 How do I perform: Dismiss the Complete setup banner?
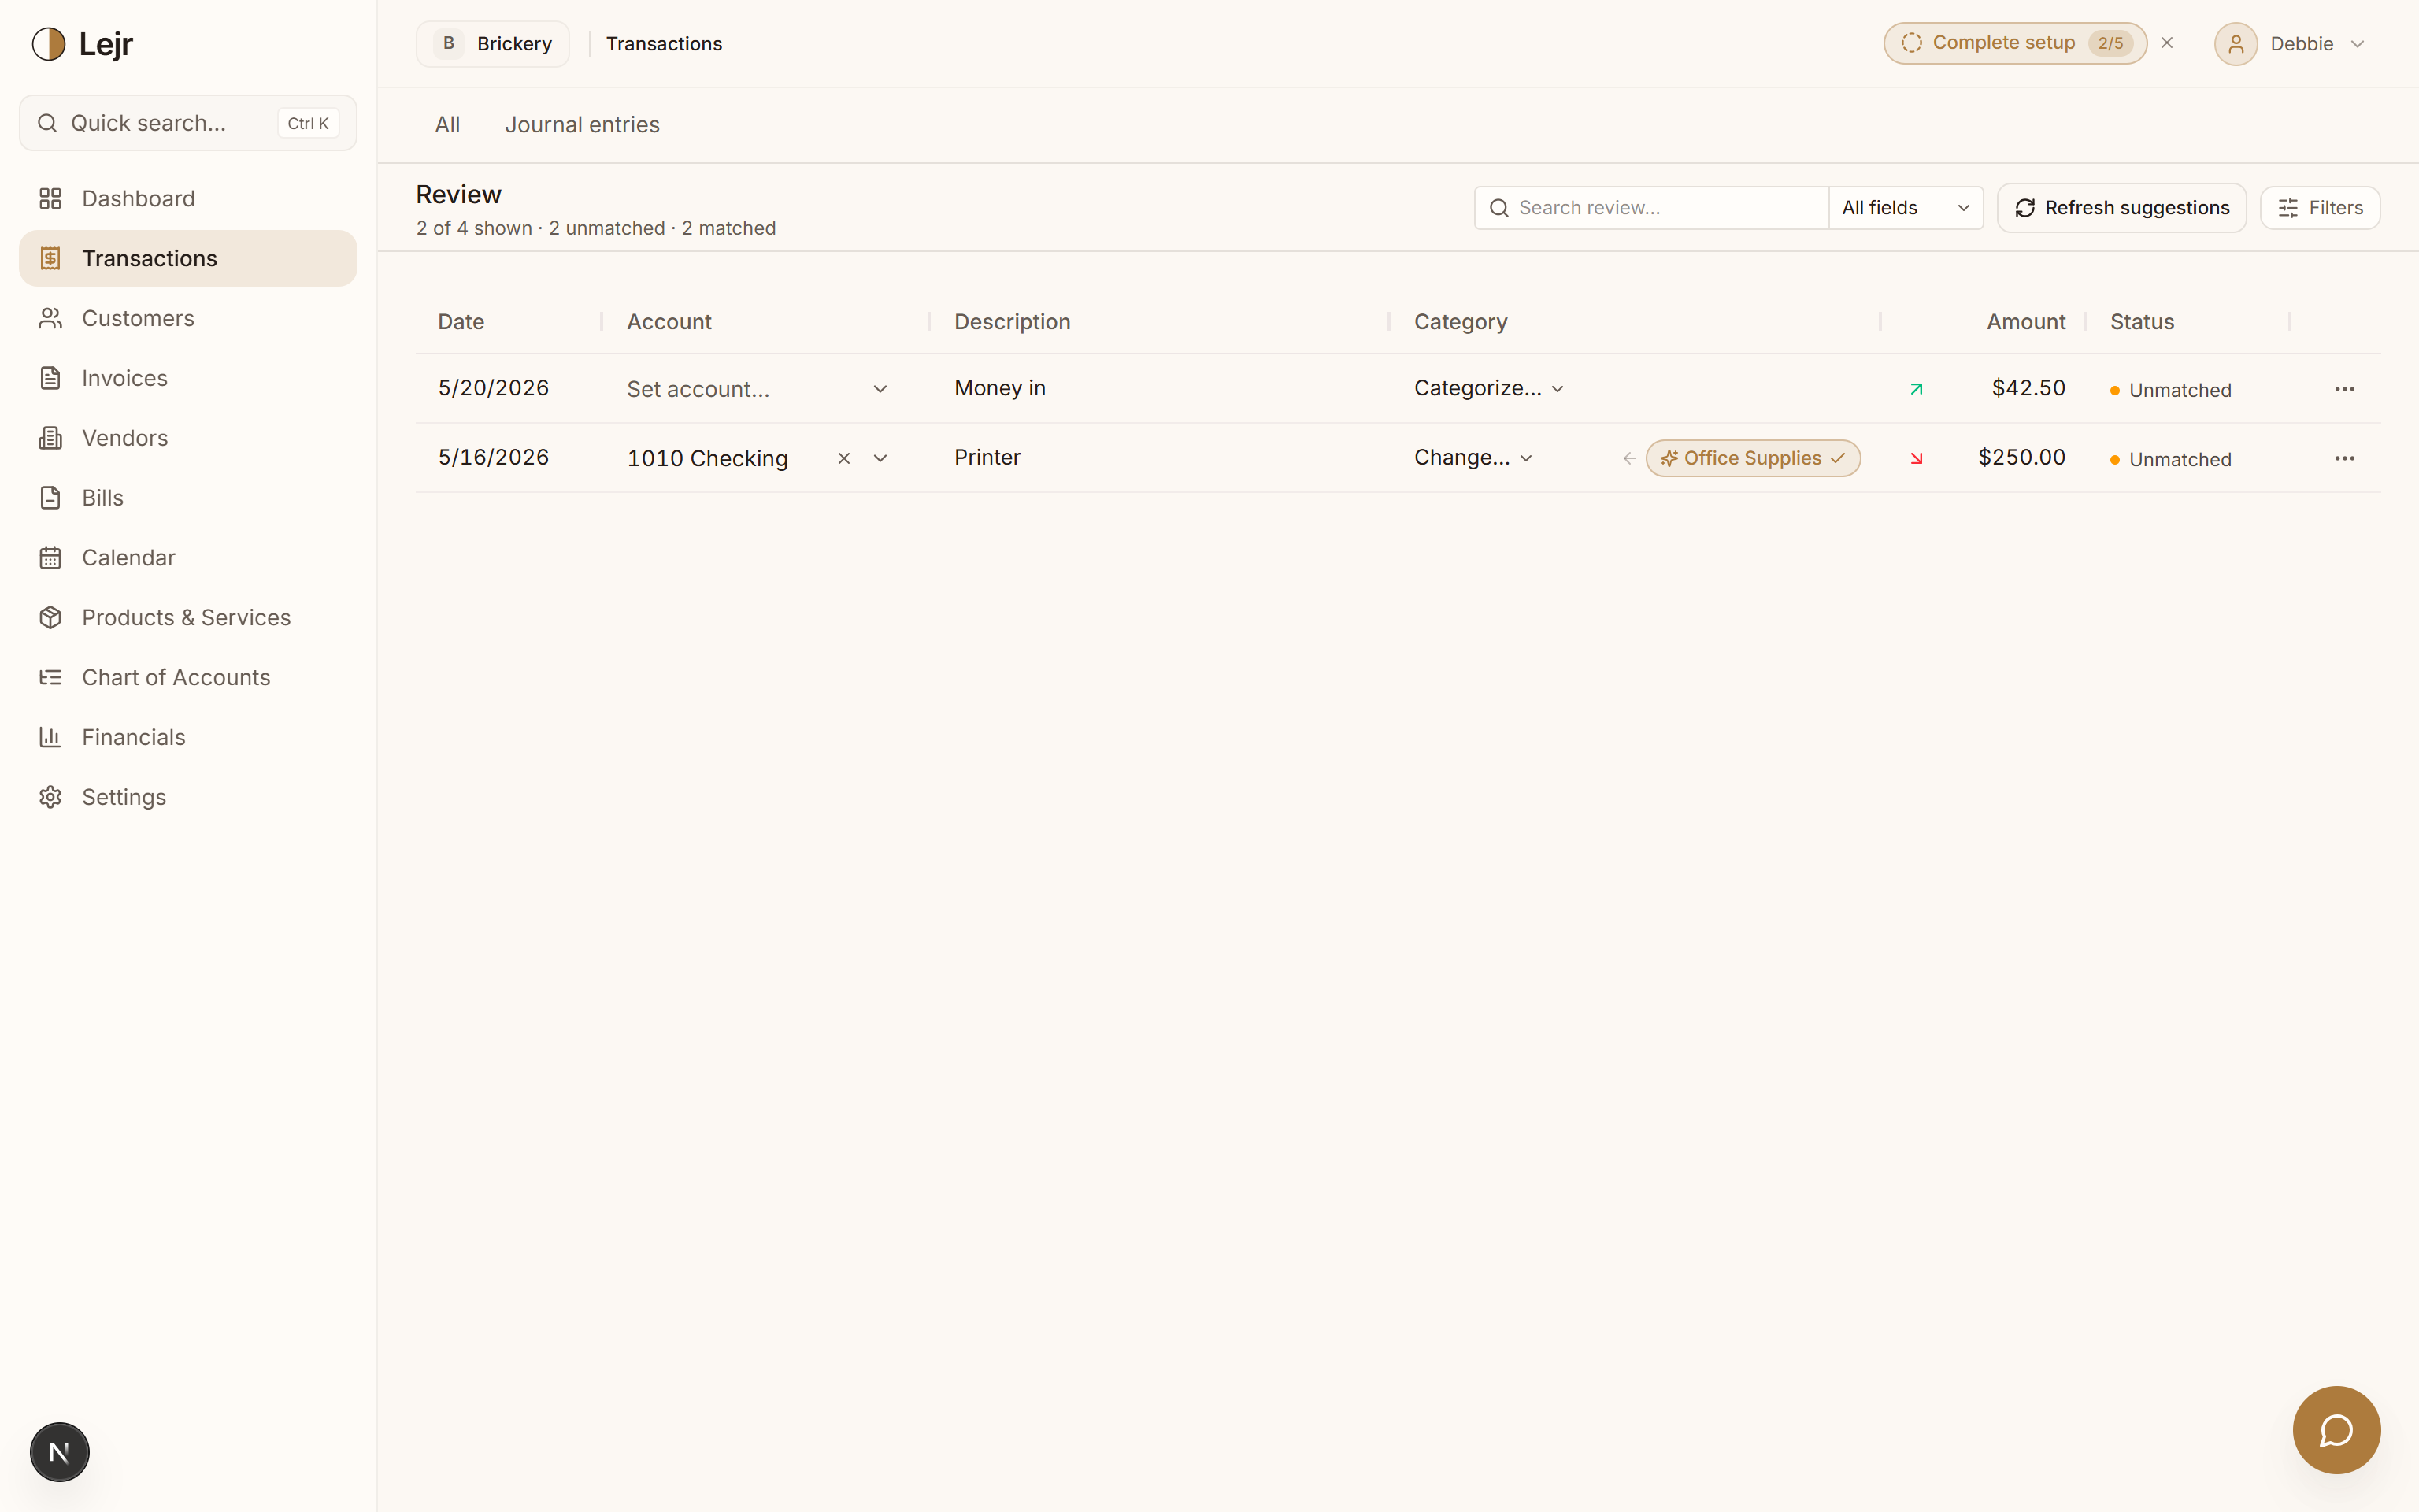pyautogui.click(x=2167, y=43)
